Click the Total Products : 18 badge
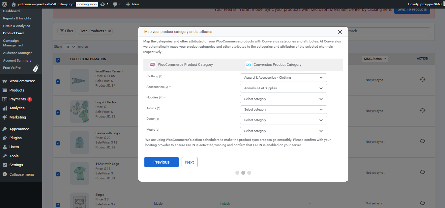Viewport: 445px width, 208px height. tap(96, 31)
